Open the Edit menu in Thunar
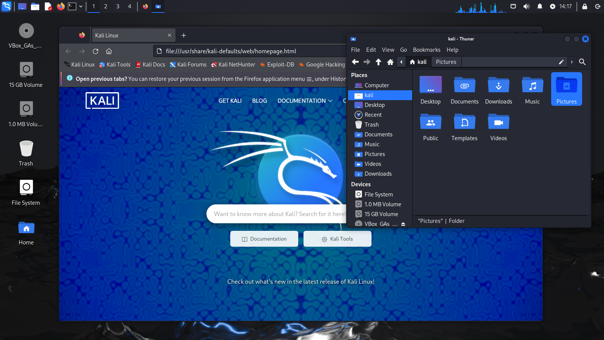Viewport: 604px width, 340px height. (371, 50)
